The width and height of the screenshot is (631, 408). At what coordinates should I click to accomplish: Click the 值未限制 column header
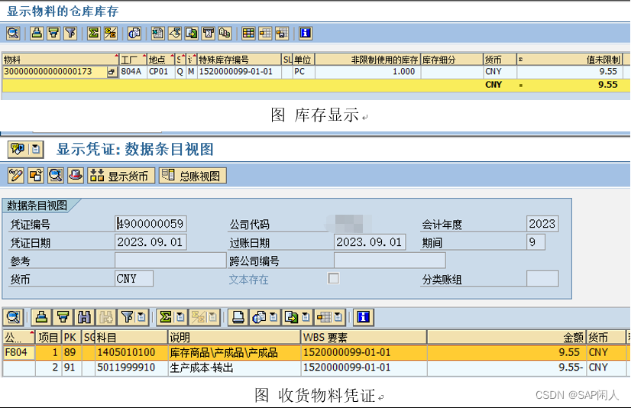[569, 60]
